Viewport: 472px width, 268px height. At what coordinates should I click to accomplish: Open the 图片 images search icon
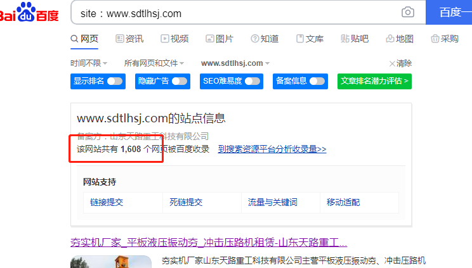click(210, 39)
